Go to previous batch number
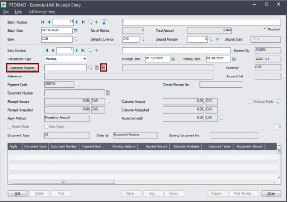This screenshot has width=288, height=202. (49, 22)
